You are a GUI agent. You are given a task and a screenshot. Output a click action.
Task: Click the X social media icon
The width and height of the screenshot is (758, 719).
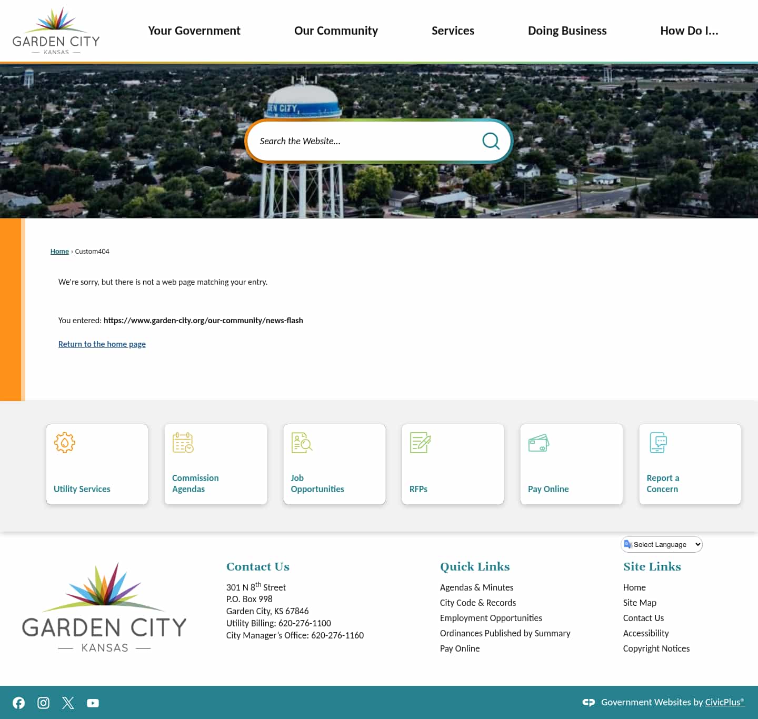[68, 703]
